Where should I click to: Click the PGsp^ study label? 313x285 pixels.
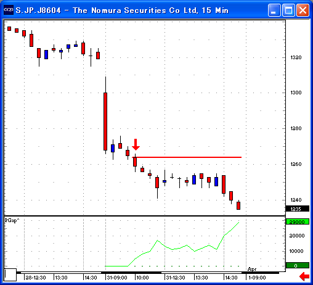[x=12, y=220]
